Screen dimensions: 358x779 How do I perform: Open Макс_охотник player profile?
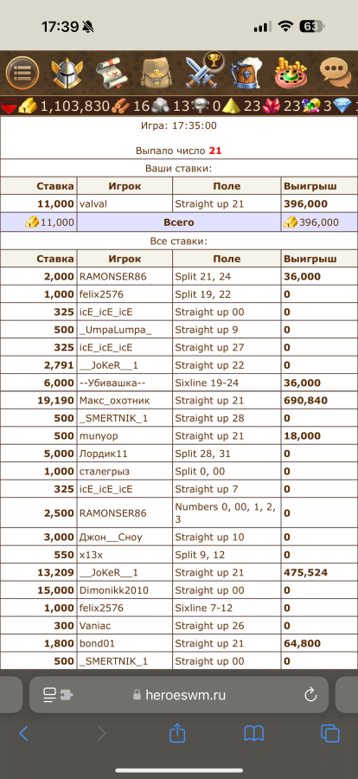(x=114, y=401)
